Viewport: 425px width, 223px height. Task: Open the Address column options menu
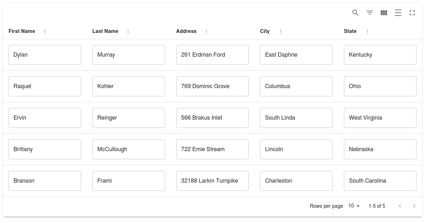206,32
